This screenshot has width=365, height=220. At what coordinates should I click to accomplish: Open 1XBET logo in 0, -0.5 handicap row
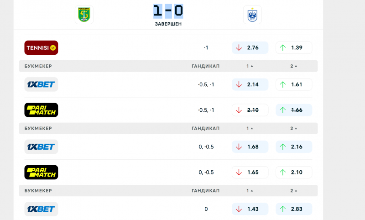point(41,147)
